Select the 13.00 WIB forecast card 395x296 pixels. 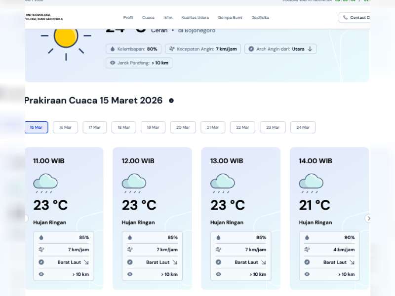coord(240,217)
